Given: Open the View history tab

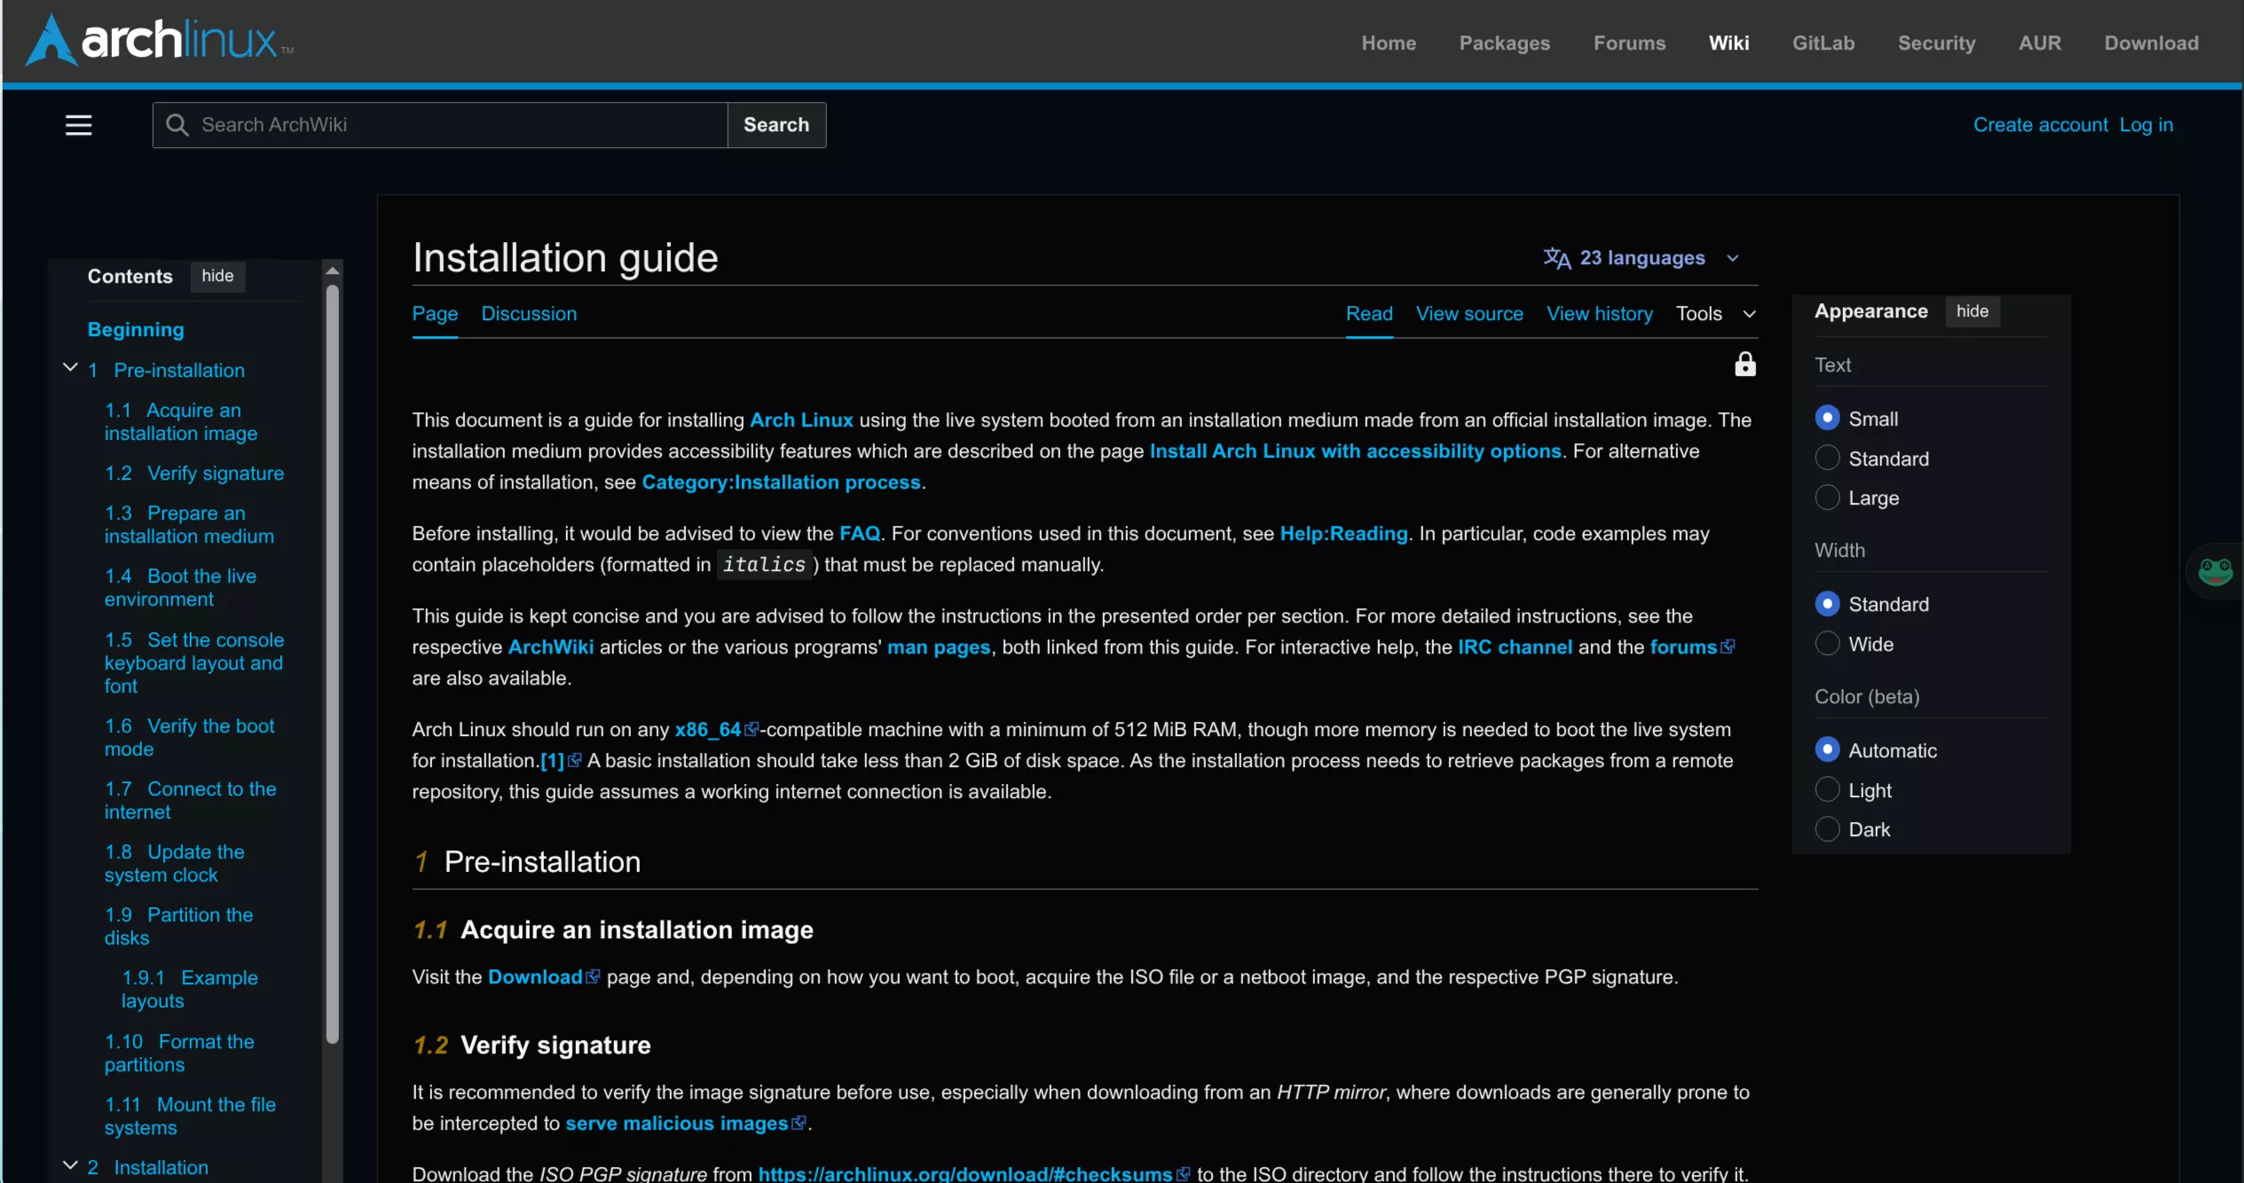Looking at the screenshot, I should [1599, 314].
